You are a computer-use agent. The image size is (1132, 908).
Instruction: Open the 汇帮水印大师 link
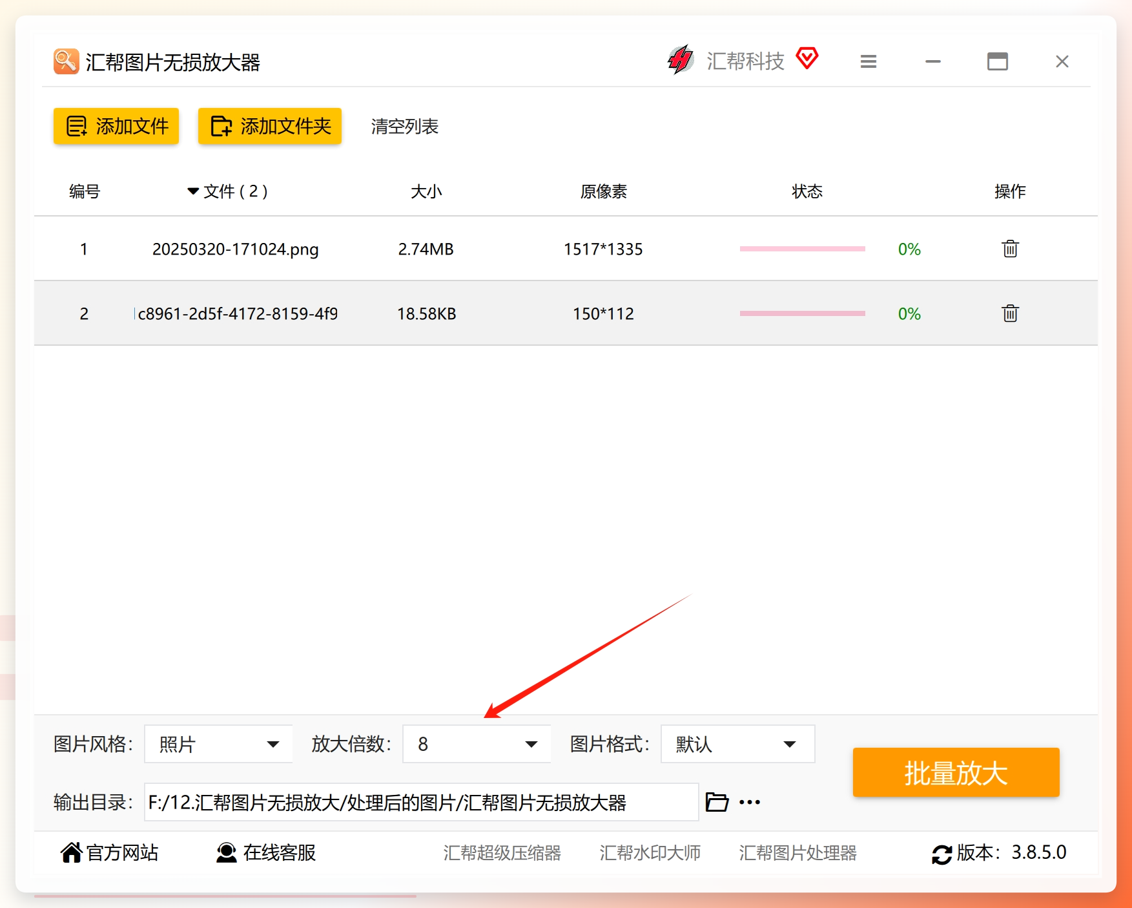coord(650,852)
